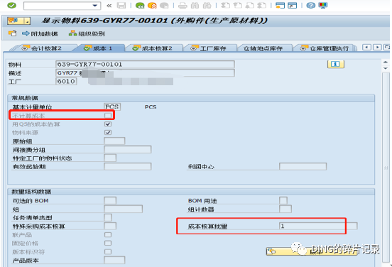This screenshot has width=392, height=267.
Task: Click the tab strip right-scroll arrow
Action: click(x=377, y=47)
